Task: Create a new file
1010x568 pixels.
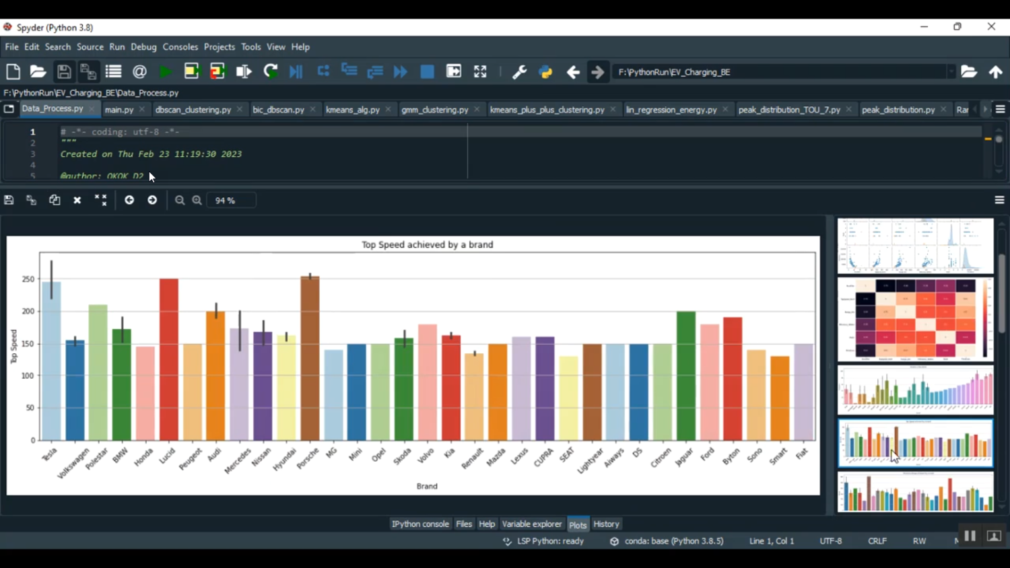Action: (12, 71)
